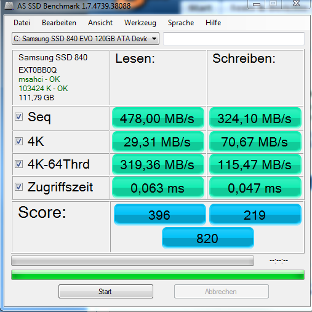Click the empty text field beside drive selector
312x312 pixels.
(234, 39)
